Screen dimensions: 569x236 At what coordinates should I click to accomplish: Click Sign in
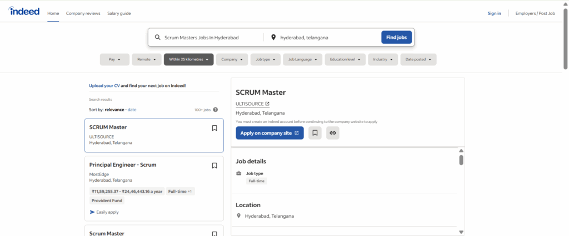tap(494, 13)
